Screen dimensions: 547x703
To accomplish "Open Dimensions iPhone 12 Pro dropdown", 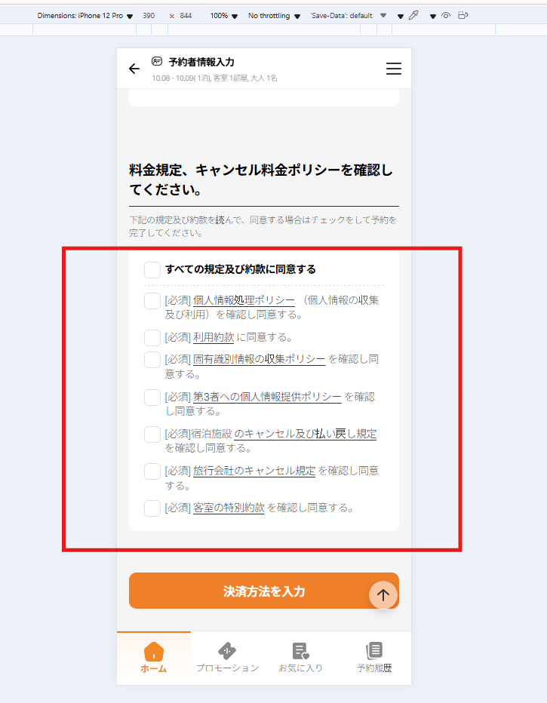I will pyautogui.click(x=85, y=16).
